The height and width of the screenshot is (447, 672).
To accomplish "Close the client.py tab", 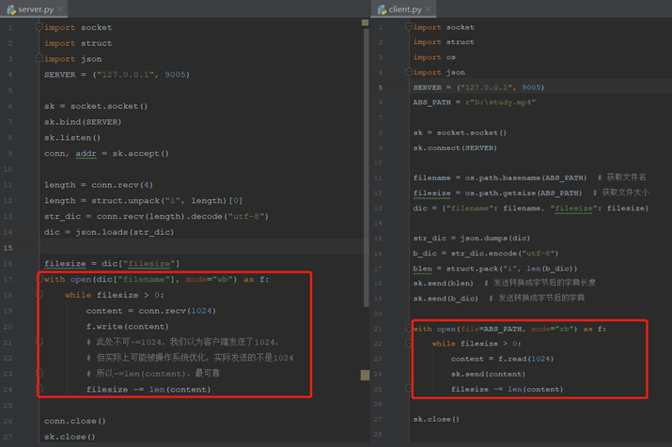I will 429,9.
